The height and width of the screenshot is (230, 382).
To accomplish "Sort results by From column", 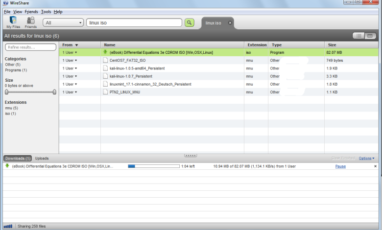I will point(80,45).
